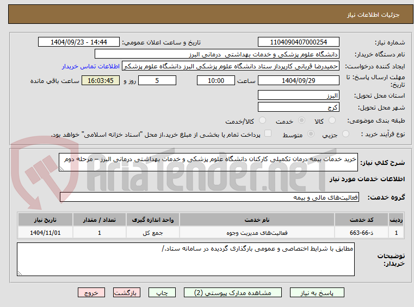Image resolution: width=414 pixels, height=307 pixels.
Task: Click the تعداد / مقدار column header
Action: click(x=99, y=220)
